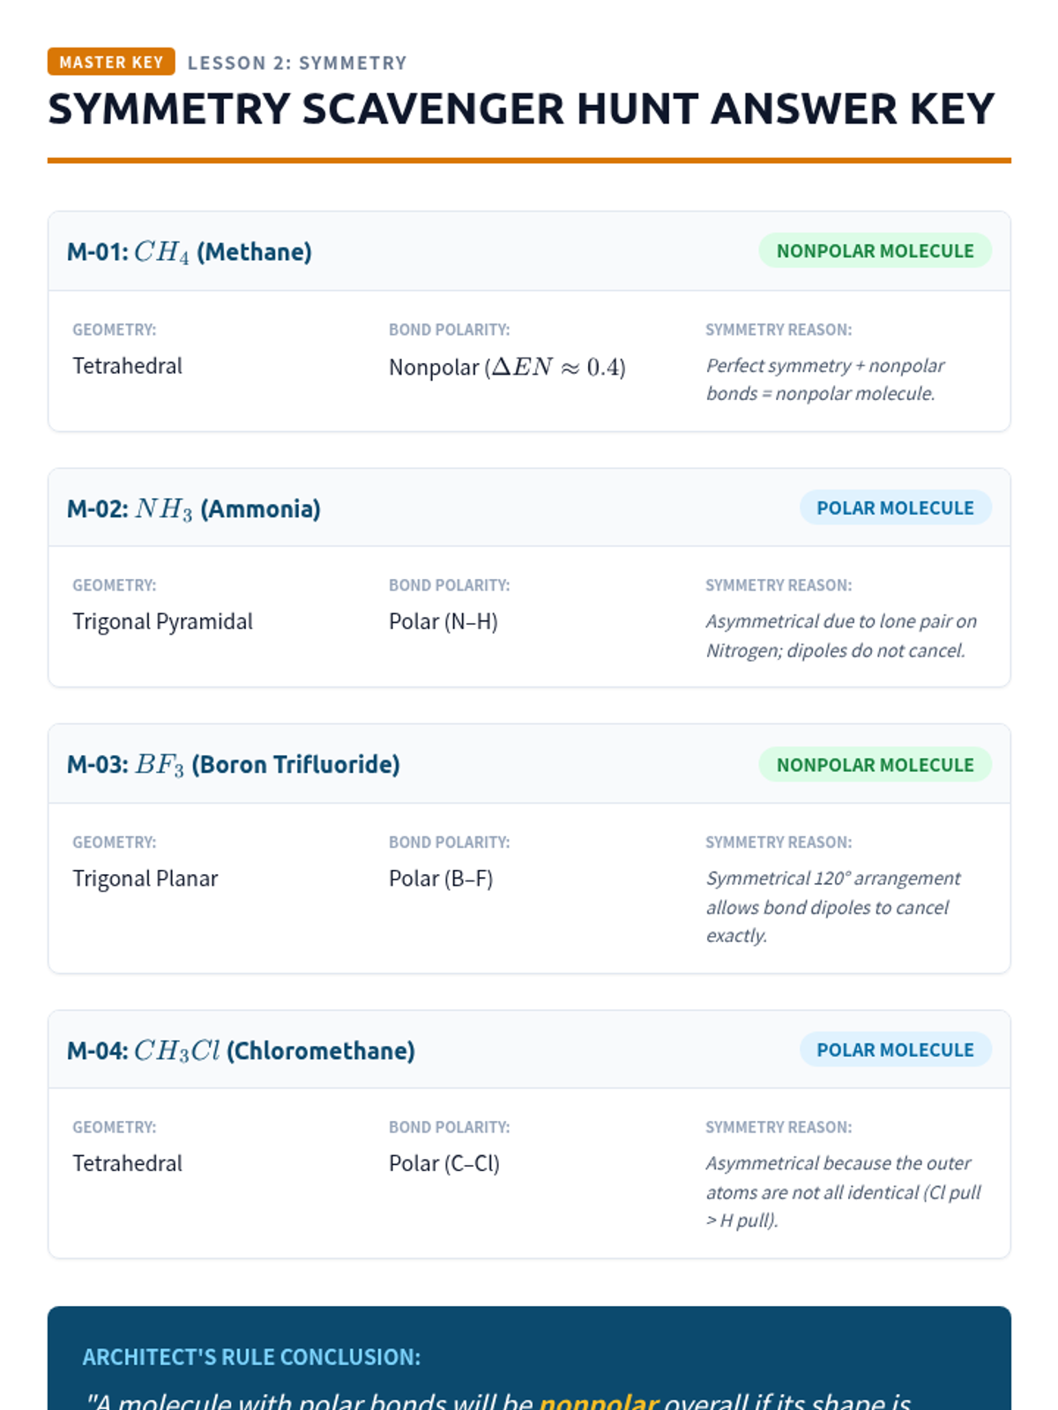Click the Methane symmetry reason text
1058x1410 pixels.
pos(824,379)
